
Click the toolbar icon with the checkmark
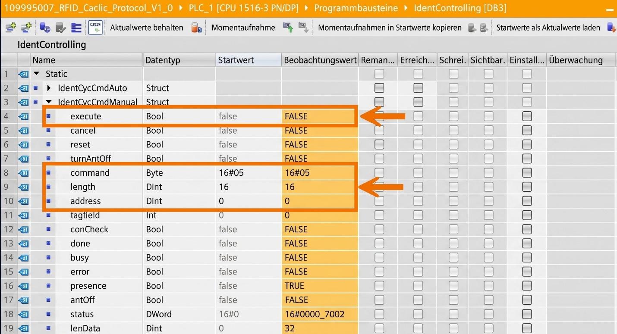(x=61, y=28)
